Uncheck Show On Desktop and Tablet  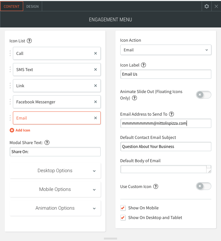coord(123,218)
